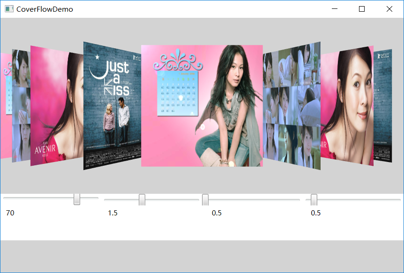The image size is (404, 273).
Task: Minimize the CoverFlowDemo window
Action: point(335,9)
